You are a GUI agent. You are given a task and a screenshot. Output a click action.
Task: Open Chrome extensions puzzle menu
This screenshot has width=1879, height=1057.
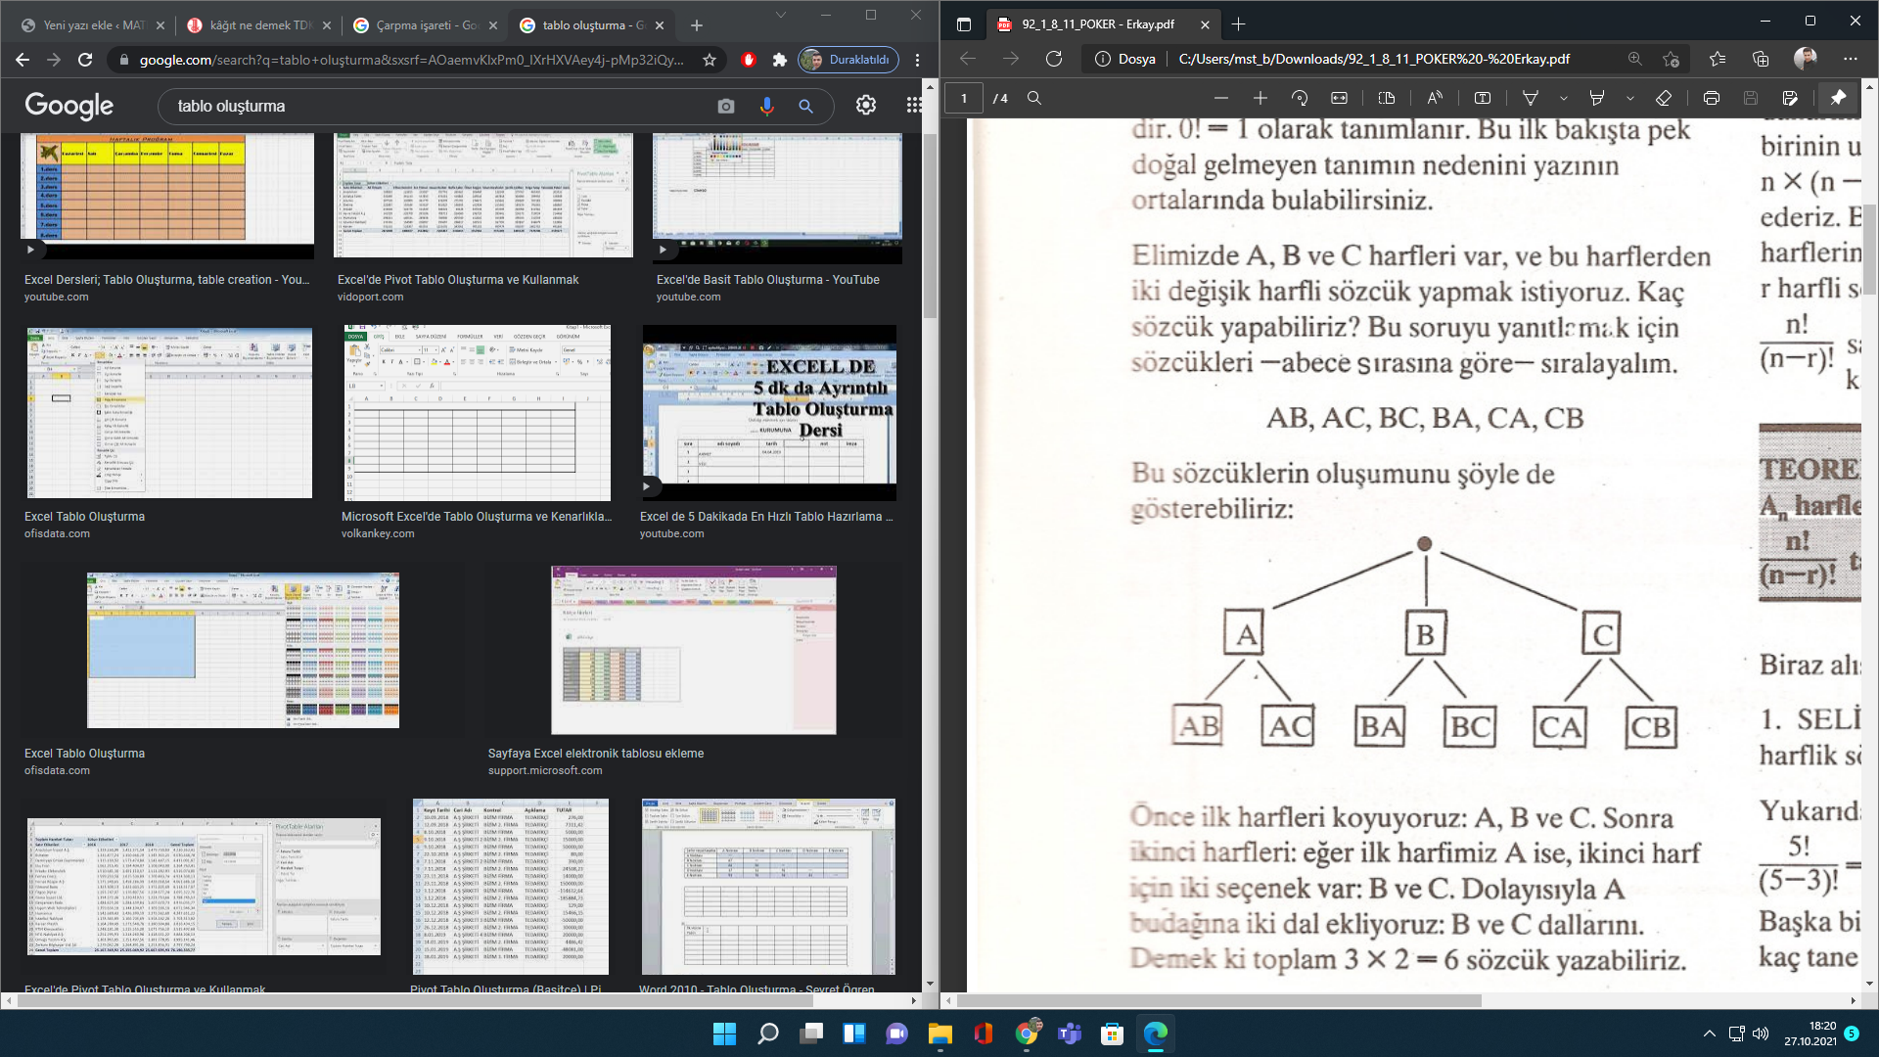pyautogui.click(x=779, y=60)
